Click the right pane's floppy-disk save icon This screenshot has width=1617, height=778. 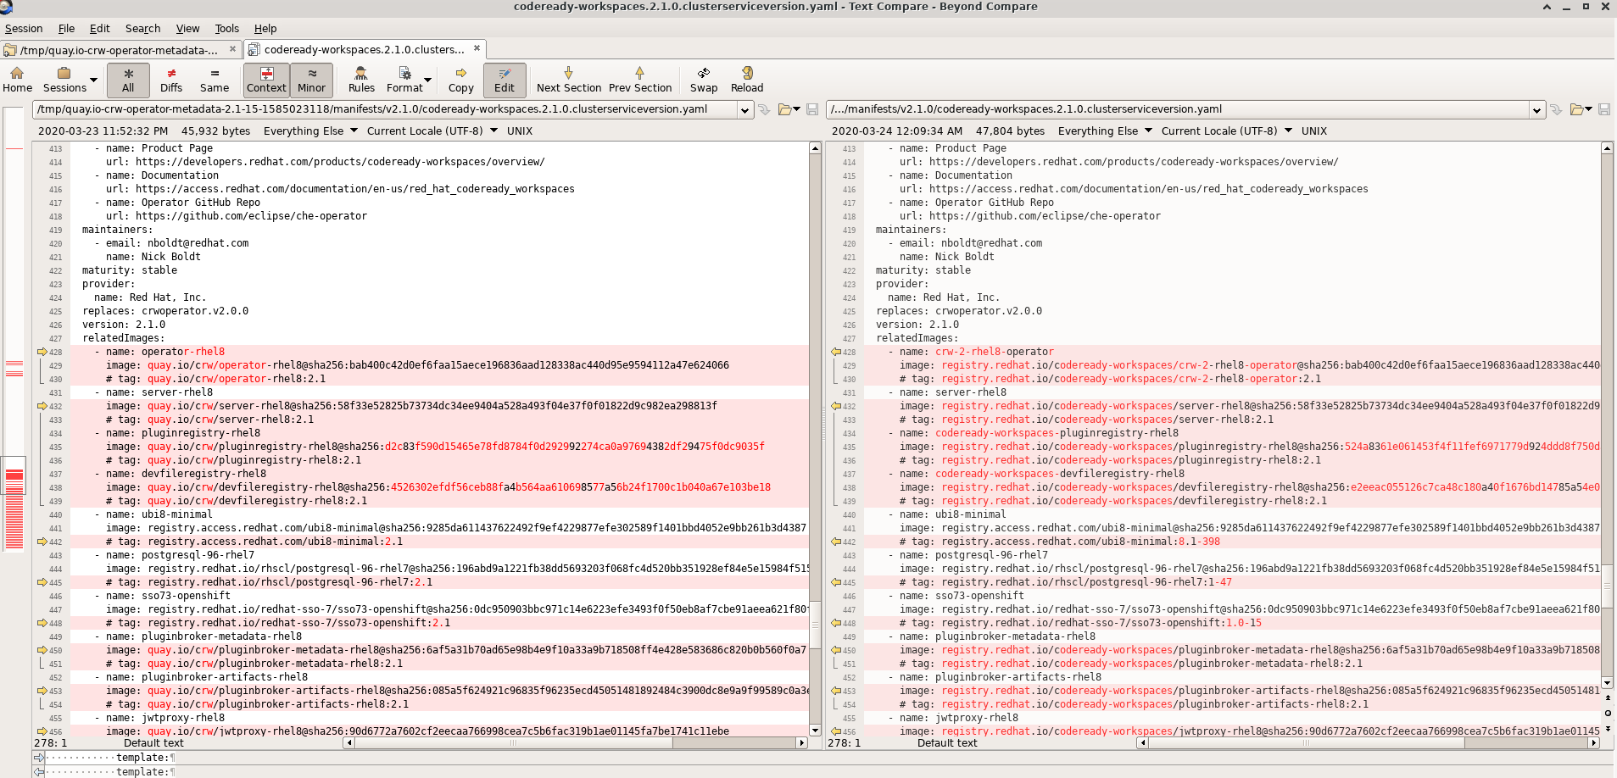tap(1604, 109)
